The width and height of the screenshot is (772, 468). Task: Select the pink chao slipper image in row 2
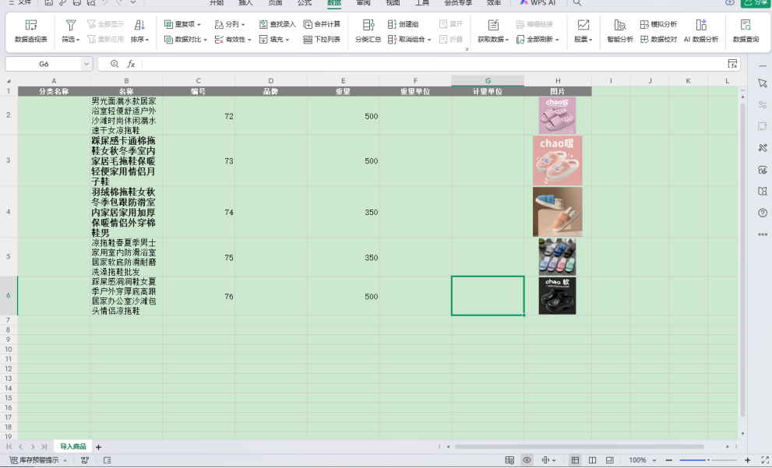pyautogui.click(x=557, y=115)
